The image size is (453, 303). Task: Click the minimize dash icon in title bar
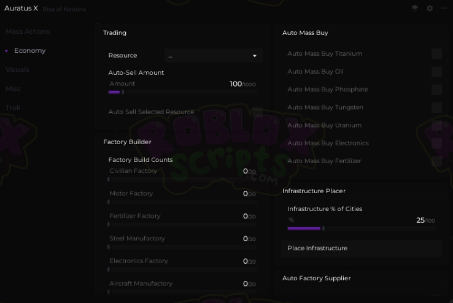444,9
